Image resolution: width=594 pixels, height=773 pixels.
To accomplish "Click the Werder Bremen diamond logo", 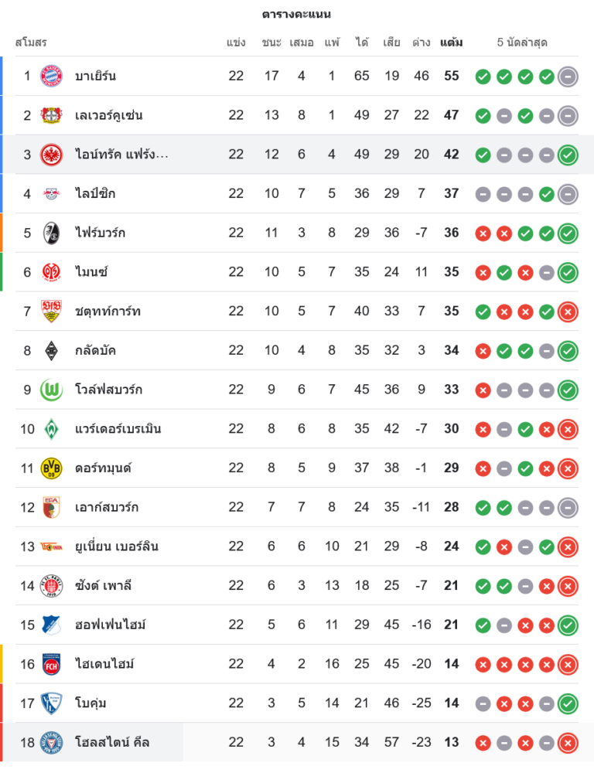I will point(51,428).
